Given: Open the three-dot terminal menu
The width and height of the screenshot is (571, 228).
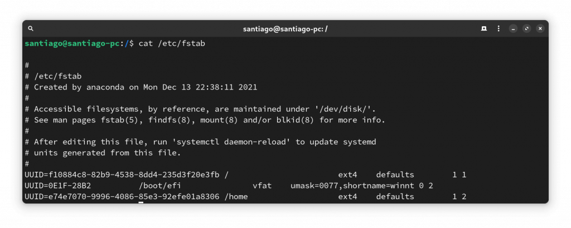Looking at the screenshot, I should click(499, 28).
